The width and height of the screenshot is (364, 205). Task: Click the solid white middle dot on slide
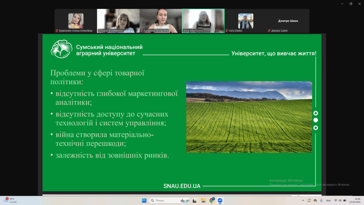[315, 120]
